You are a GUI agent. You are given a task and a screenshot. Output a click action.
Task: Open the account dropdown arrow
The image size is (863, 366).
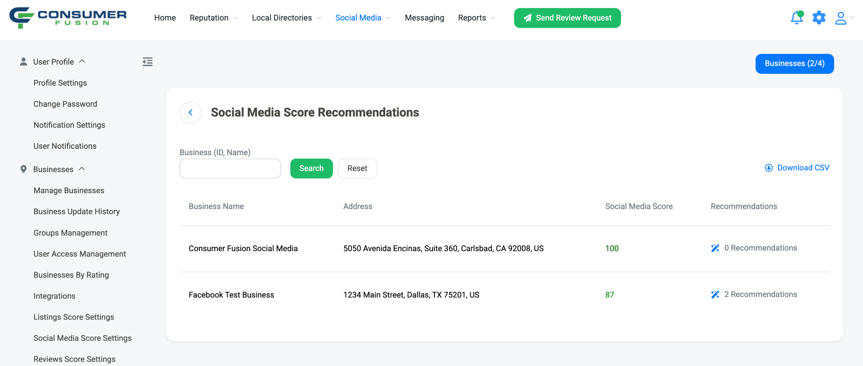(x=852, y=18)
